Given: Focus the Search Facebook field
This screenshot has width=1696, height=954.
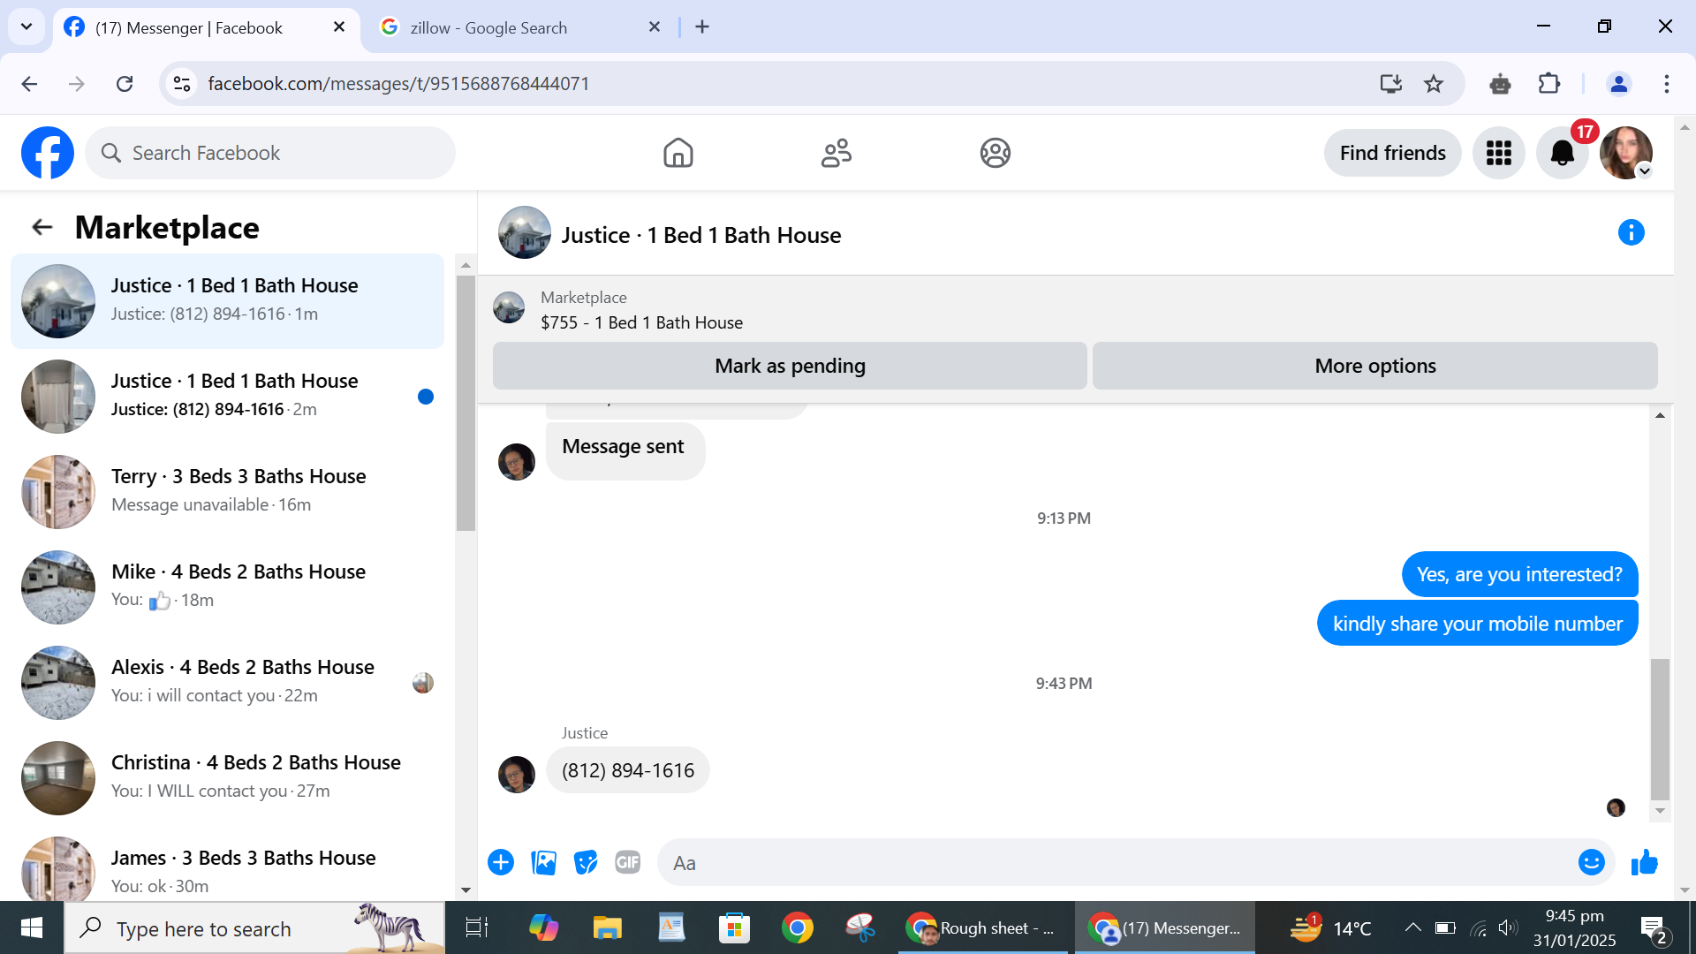Looking at the screenshot, I should 270,153.
